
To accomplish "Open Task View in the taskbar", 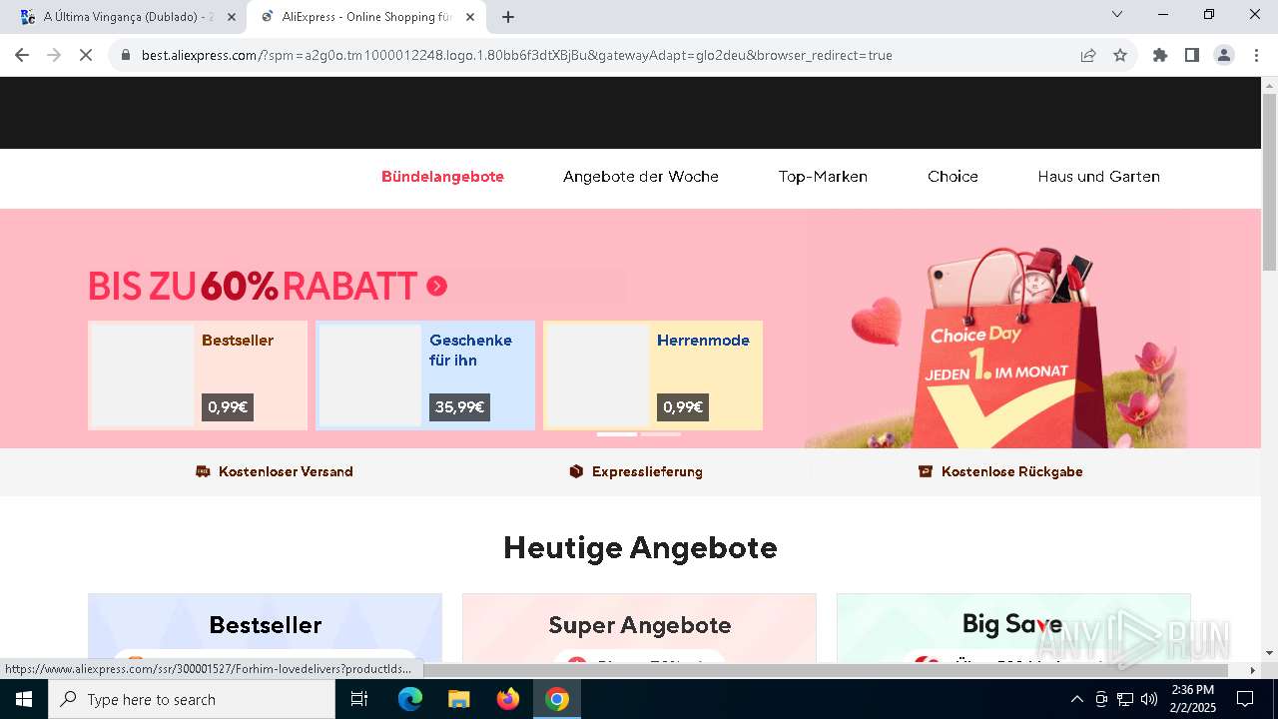I will click(359, 699).
